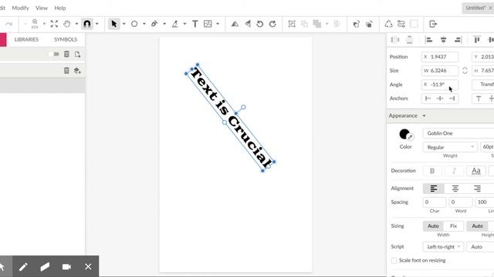
Task: Open the Bezigon tool dropdown arrow
Action: pos(184,24)
